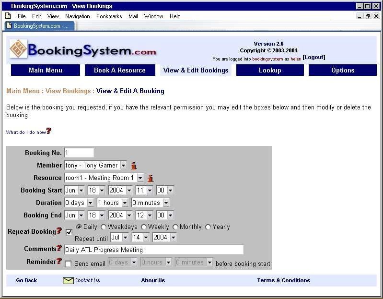
Task: Select the View & Edit Bookings tab
Action: (x=196, y=70)
